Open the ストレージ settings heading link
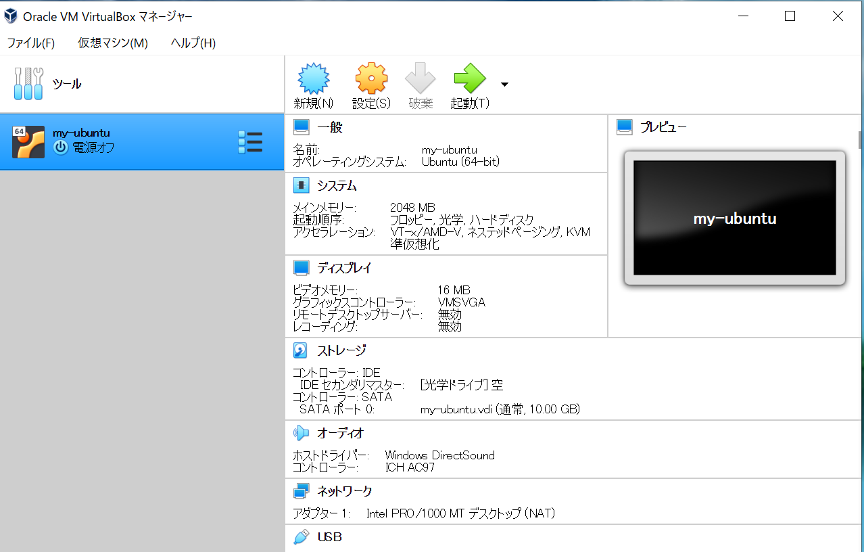The width and height of the screenshot is (864, 552). (341, 350)
